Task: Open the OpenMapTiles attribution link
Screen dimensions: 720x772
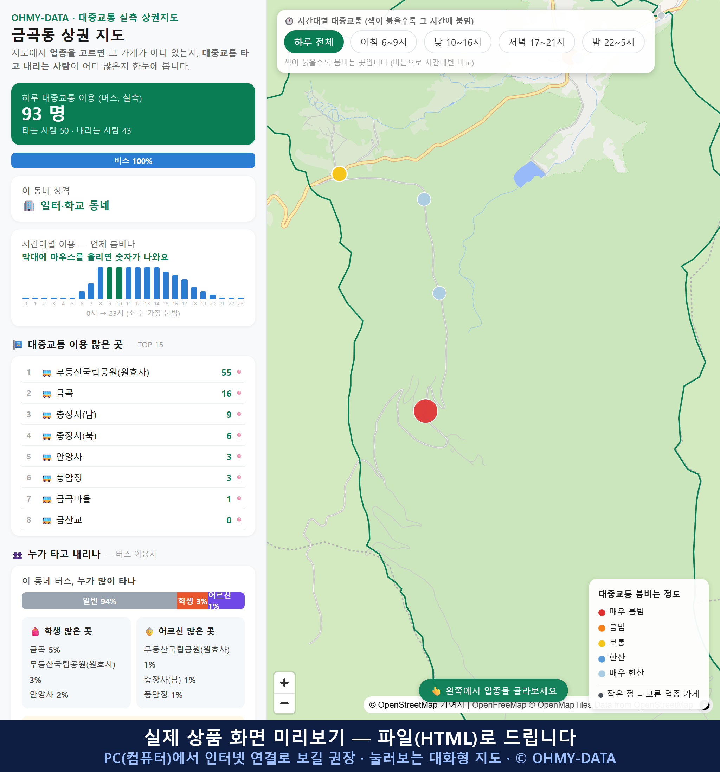Action: (x=560, y=704)
